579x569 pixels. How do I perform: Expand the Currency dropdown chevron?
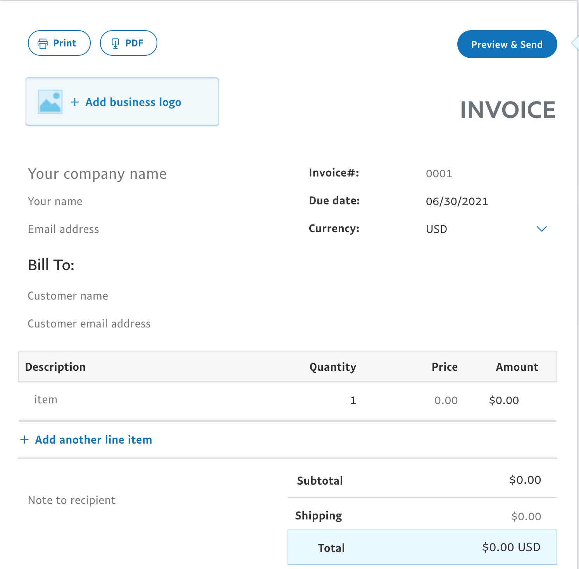pos(541,229)
